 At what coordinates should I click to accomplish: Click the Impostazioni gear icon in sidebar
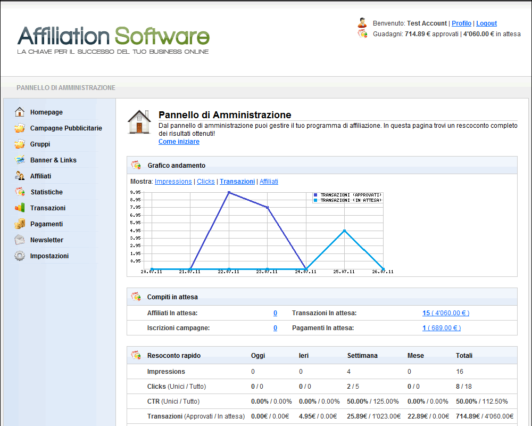coord(20,256)
